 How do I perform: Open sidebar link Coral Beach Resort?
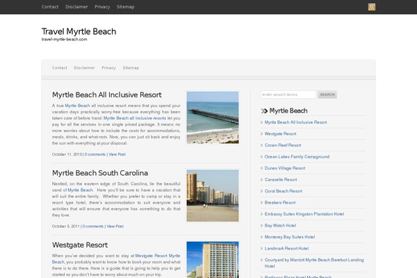pyautogui.click(x=284, y=191)
